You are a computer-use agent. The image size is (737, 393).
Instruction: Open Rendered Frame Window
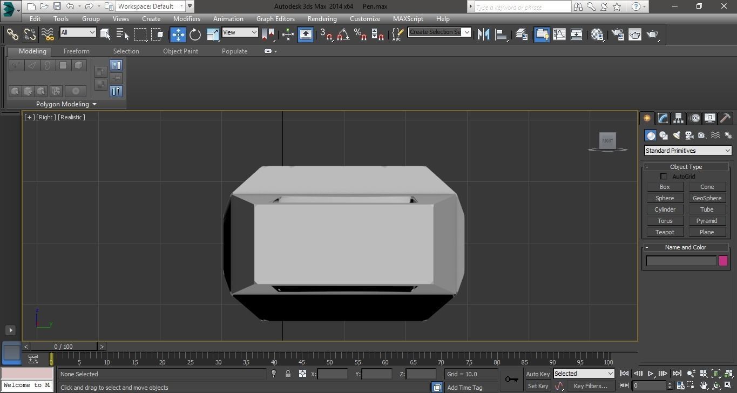[634, 35]
